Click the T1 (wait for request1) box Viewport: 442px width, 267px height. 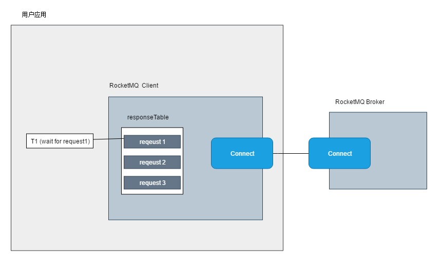[60, 141]
